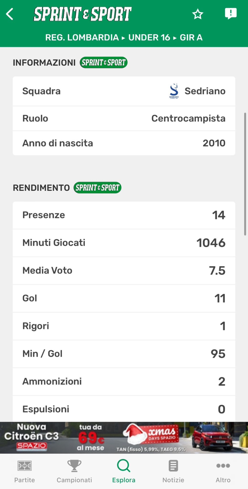Tap the Esplora magnifier icon
The image size is (248, 489).
124,466
